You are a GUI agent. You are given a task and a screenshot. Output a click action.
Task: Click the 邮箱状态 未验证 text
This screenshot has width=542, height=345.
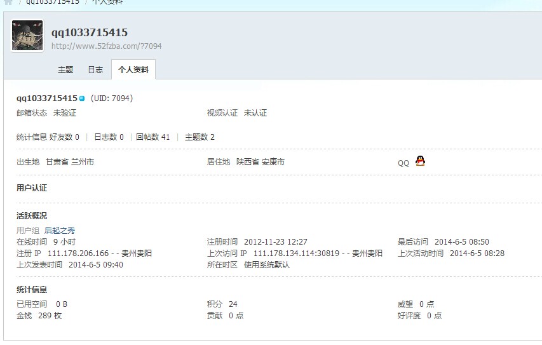click(46, 113)
